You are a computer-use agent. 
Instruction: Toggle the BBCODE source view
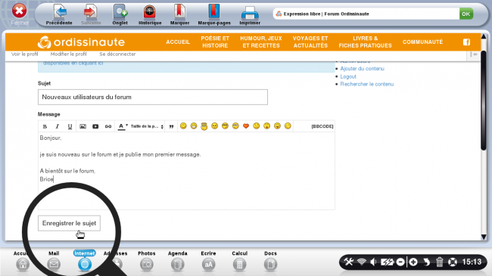(x=322, y=126)
